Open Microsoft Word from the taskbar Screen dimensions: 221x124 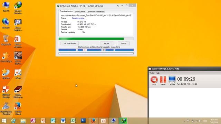63,121
